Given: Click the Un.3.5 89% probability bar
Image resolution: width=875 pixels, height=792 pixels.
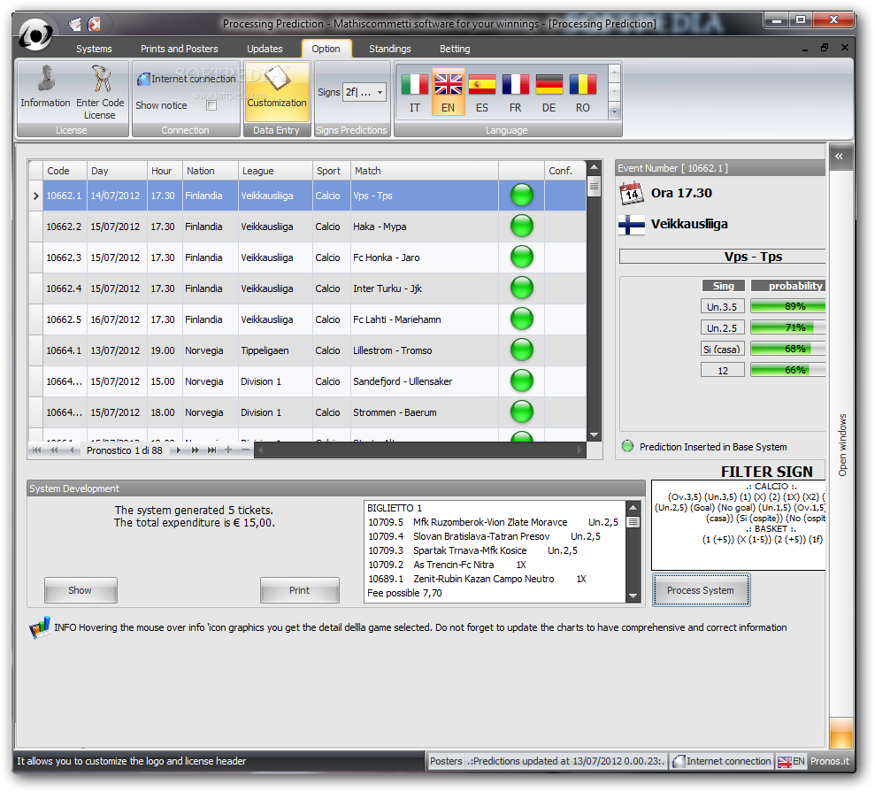Looking at the screenshot, I should (x=788, y=306).
